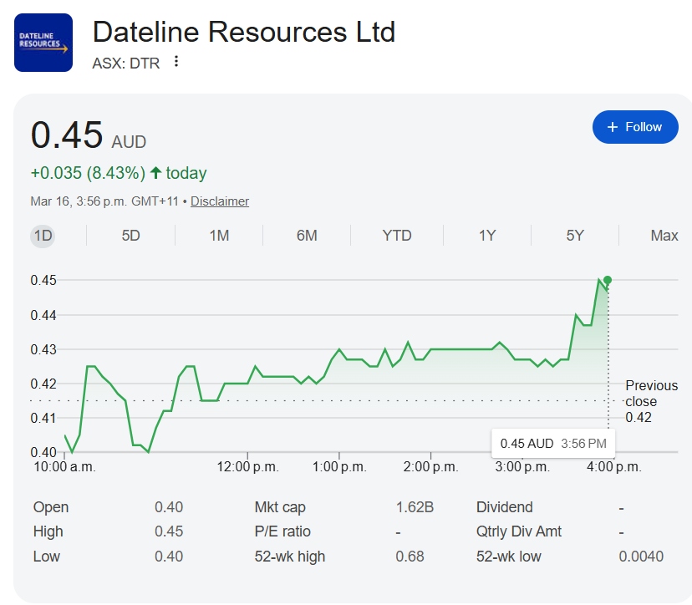The height and width of the screenshot is (605, 692).
Task: Show the 1Y chart range
Action: click(x=487, y=236)
